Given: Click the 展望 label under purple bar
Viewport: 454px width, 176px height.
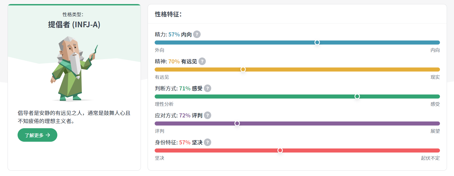Looking at the screenshot, I should point(435,131).
